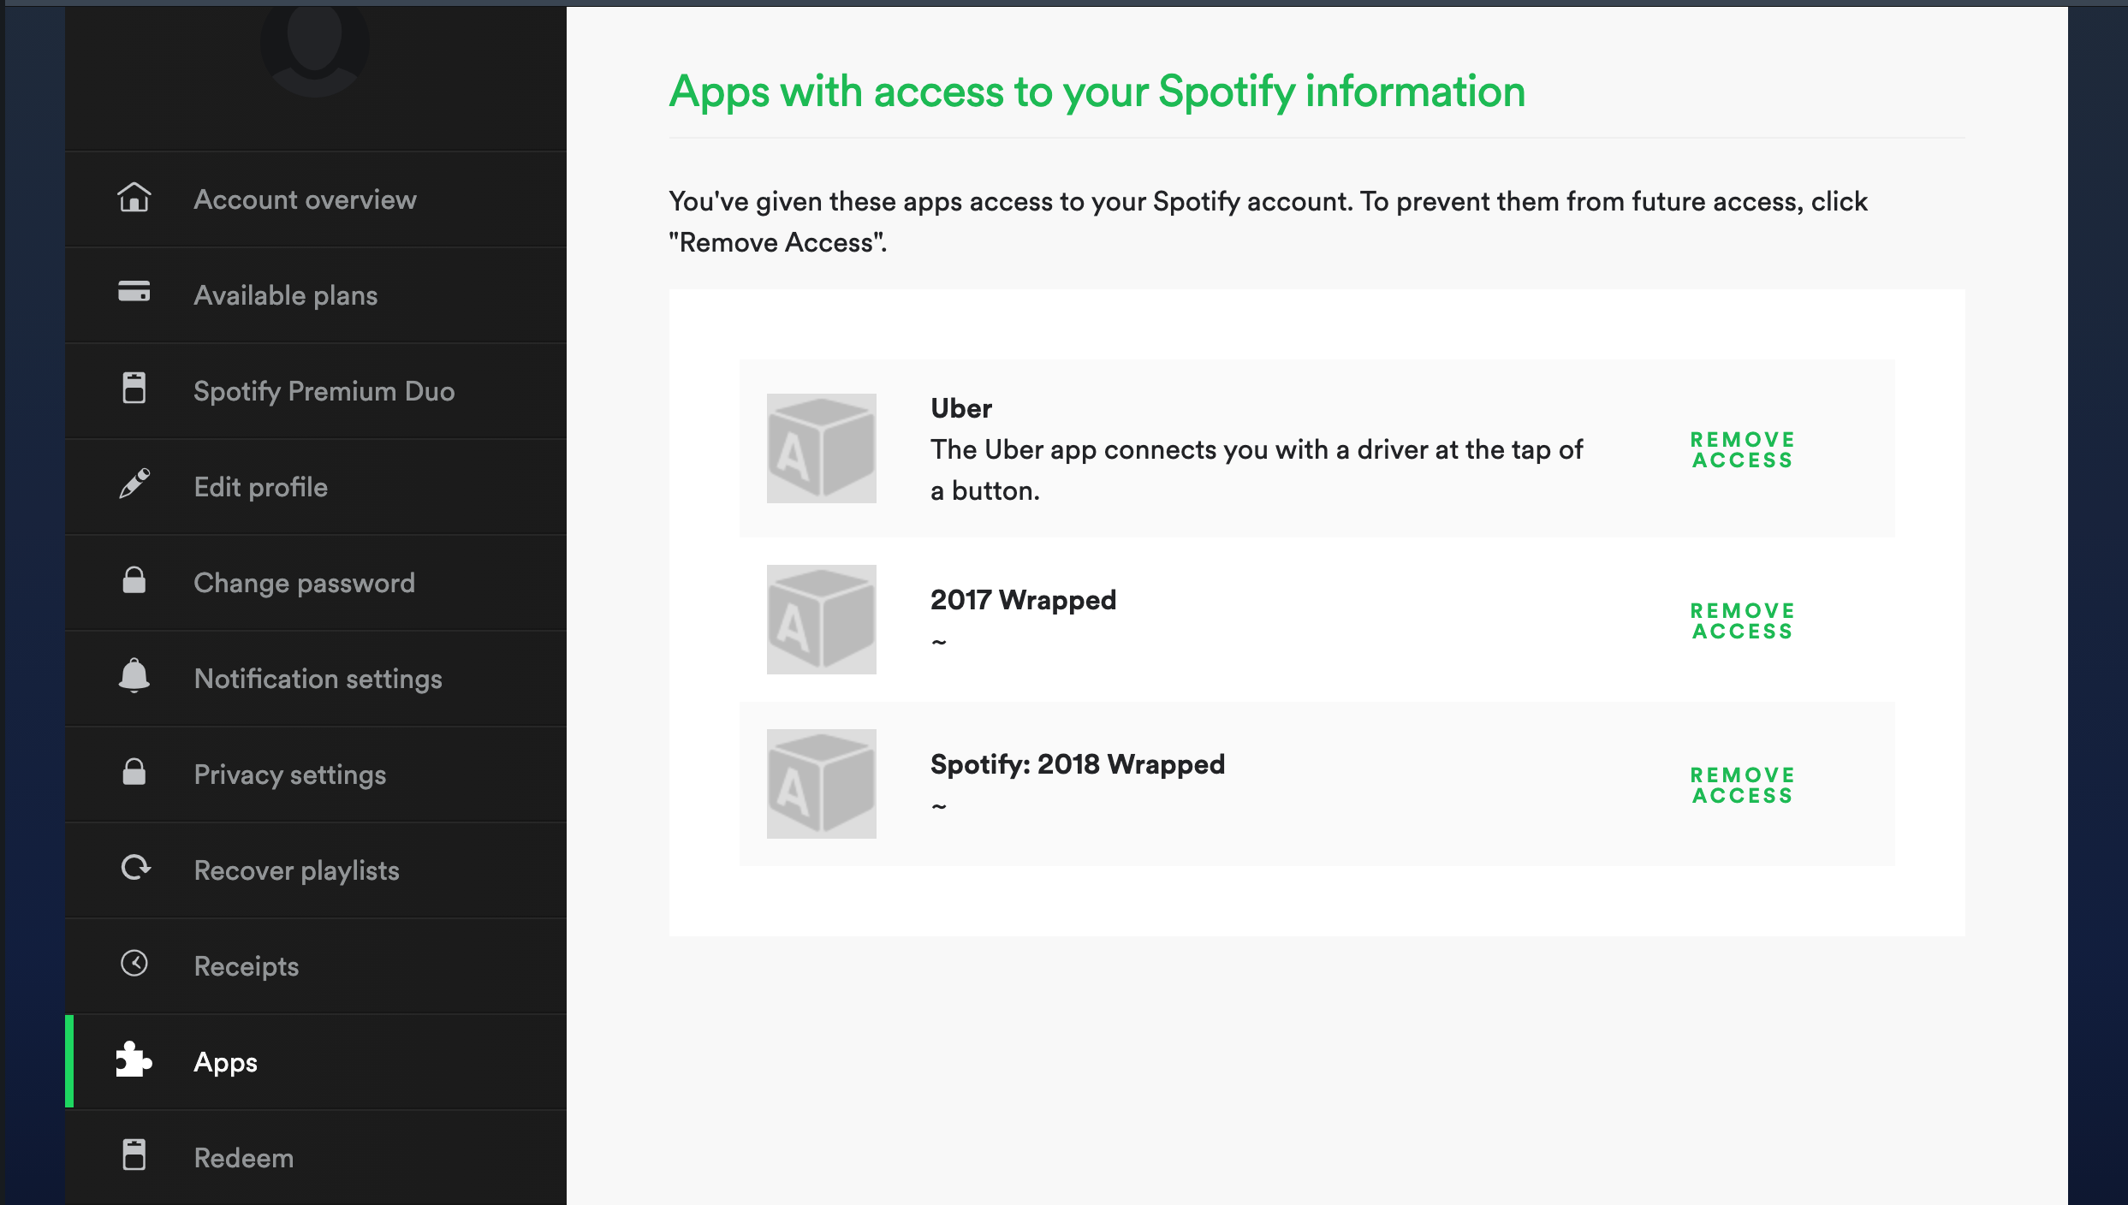Click the Receipts clock icon
Image resolution: width=2128 pixels, height=1205 pixels.
coord(134,965)
